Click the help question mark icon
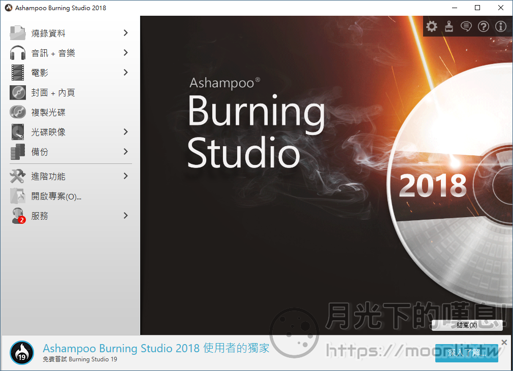 pyautogui.click(x=484, y=26)
